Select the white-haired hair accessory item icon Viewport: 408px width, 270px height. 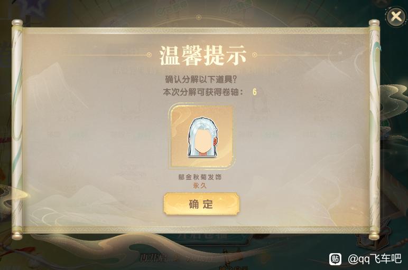202,136
